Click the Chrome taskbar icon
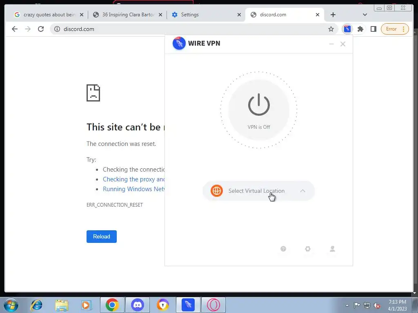The height and width of the screenshot is (313, 418). [112, 305]
